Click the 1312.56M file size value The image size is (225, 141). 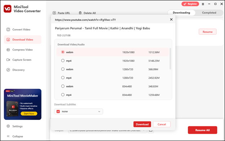point(154,52)
